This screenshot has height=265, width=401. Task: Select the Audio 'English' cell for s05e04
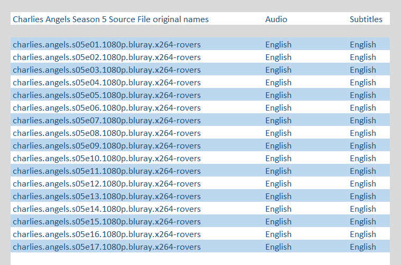point(278,83)
